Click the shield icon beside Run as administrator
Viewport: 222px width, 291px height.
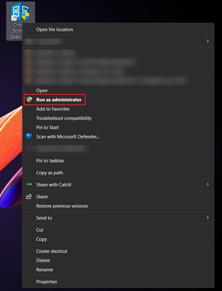pyautogui.click(x=29, y=100)
